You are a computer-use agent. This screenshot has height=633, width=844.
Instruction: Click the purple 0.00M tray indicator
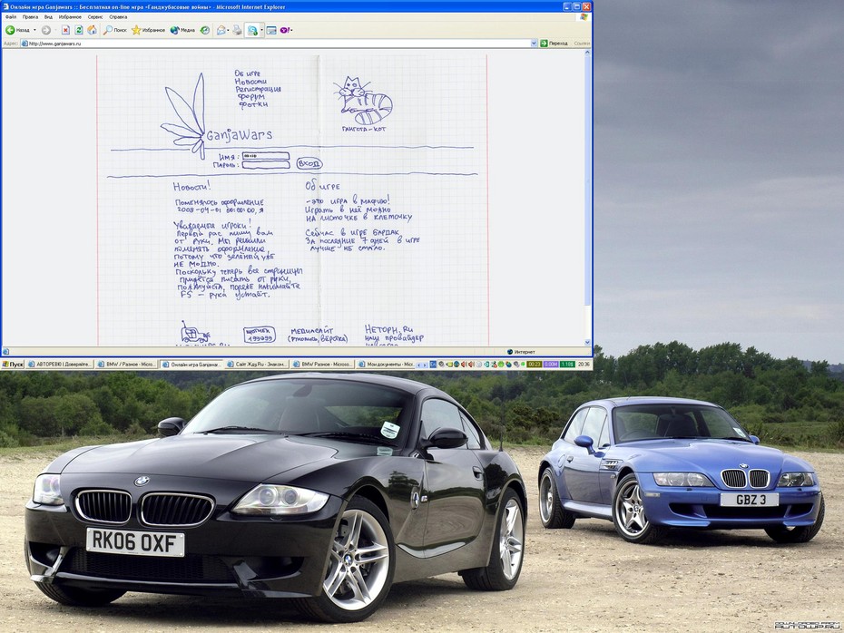pyautogui.click(x=551, y=364)
